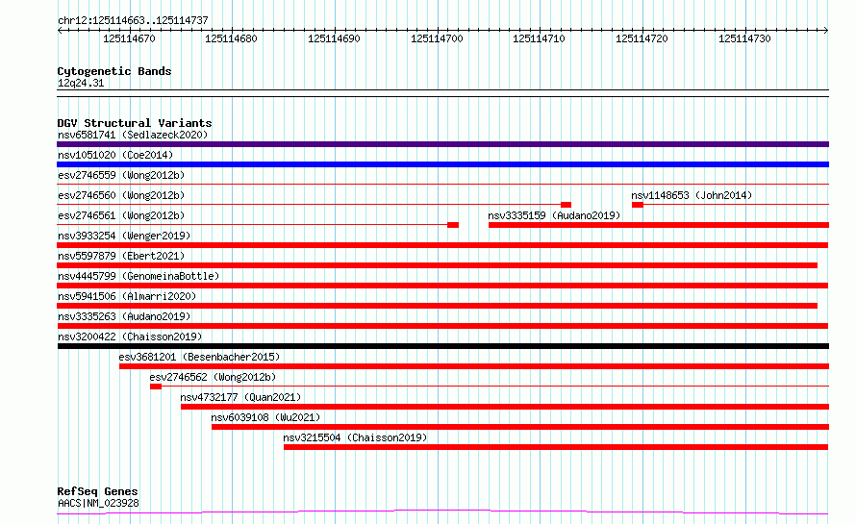Image resolution: width=856 pixels, height=524 pixels.
Task: Click nsv5941506 (Almarri2020) variant label
Action: pyautogui.click(x=127, y=296)
